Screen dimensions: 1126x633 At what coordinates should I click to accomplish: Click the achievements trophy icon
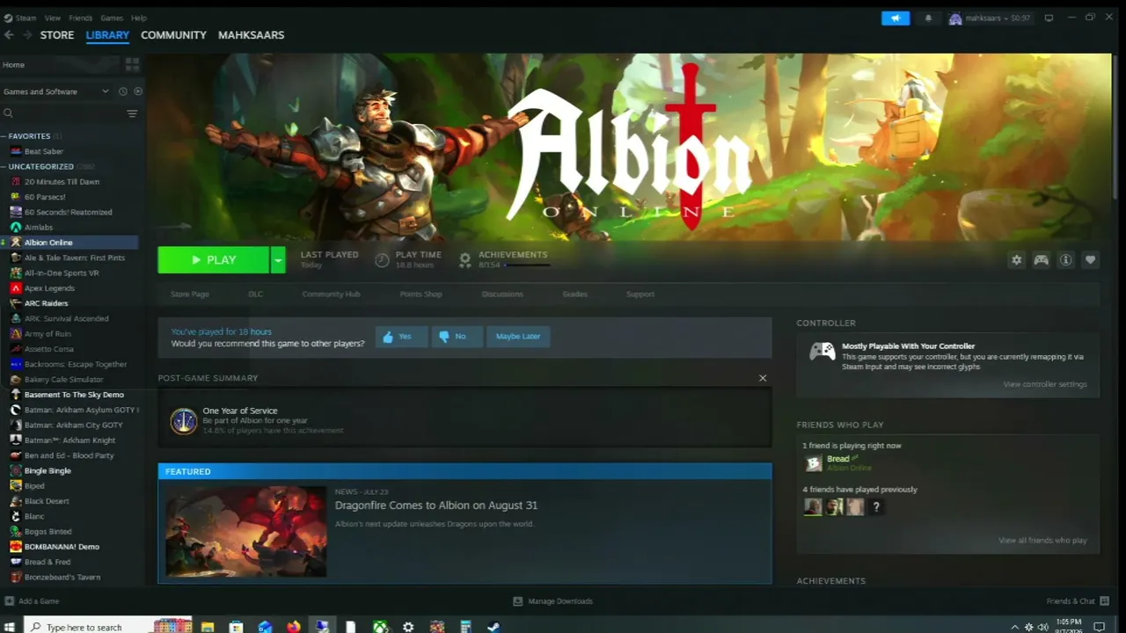(x=465, y=259)
